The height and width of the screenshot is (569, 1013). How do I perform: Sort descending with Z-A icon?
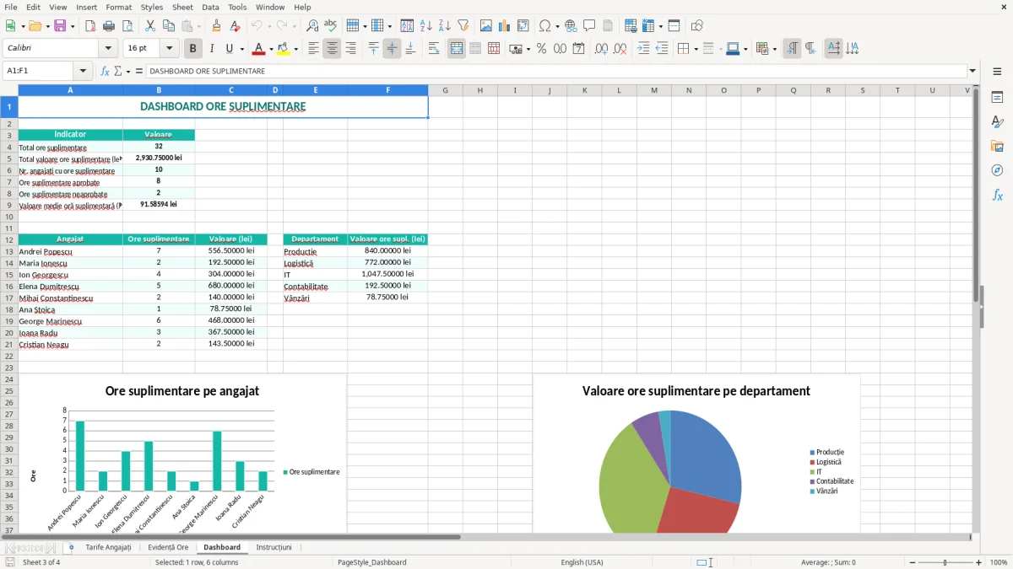444,26
